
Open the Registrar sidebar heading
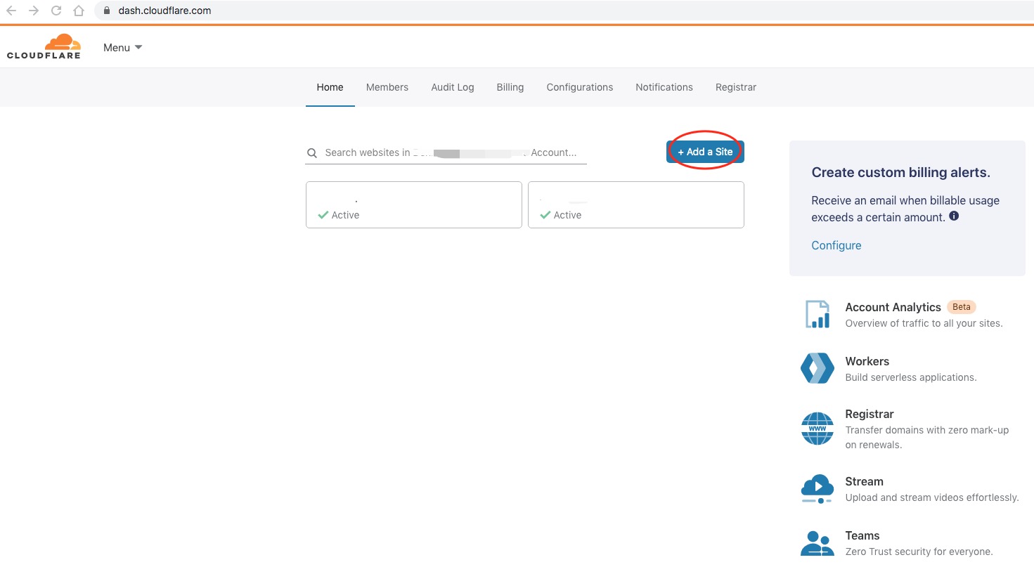(870, 414)
